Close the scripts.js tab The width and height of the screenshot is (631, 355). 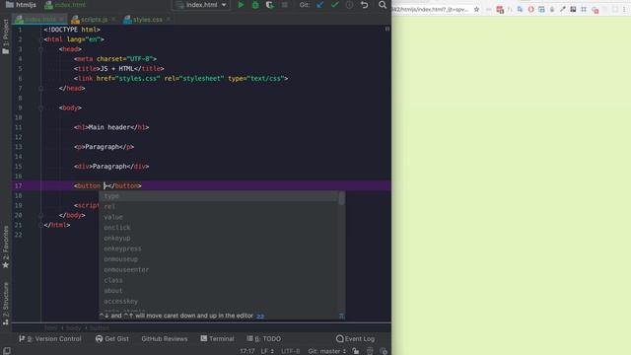[x=113, y=20]
